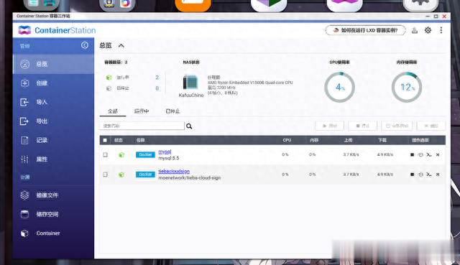Switch to the 全部 all tab
Image resolution: width=460 pixels, height=265 pixels.
point(113,111)
